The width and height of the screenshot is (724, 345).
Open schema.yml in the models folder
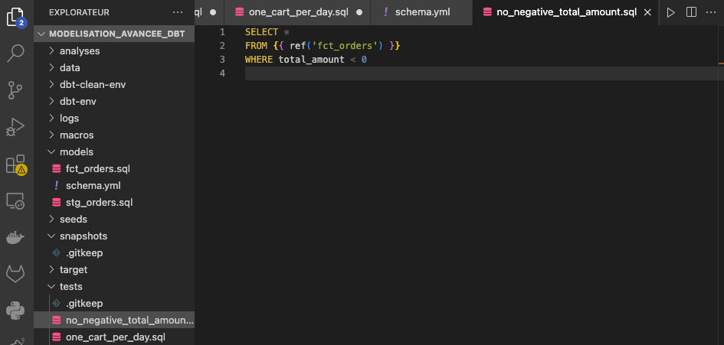(x=114, y=185)
